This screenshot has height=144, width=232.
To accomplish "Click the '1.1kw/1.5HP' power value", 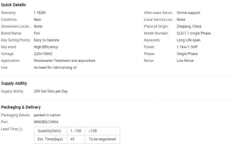I will click(187, 47).
